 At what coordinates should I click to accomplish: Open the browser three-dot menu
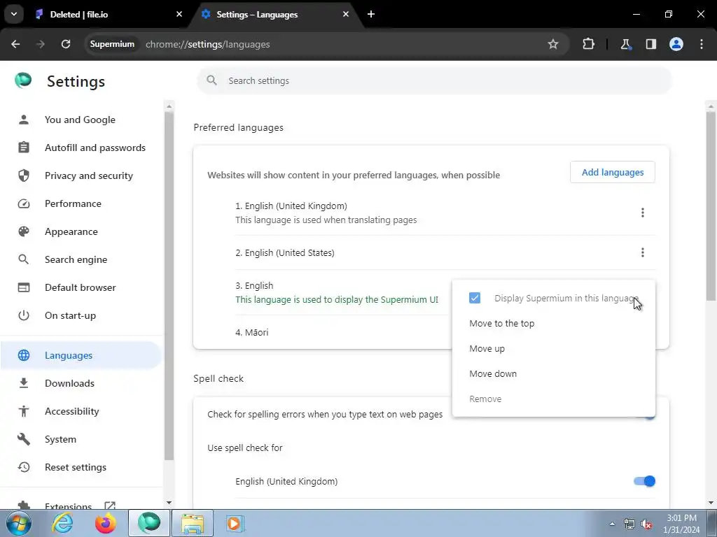702,44
